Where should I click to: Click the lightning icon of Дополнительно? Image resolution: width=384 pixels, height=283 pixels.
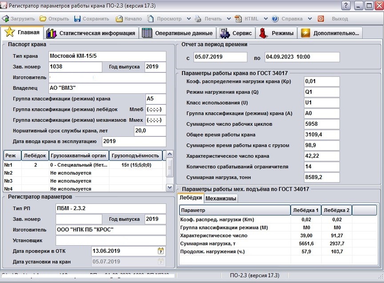tap(305, 33)
